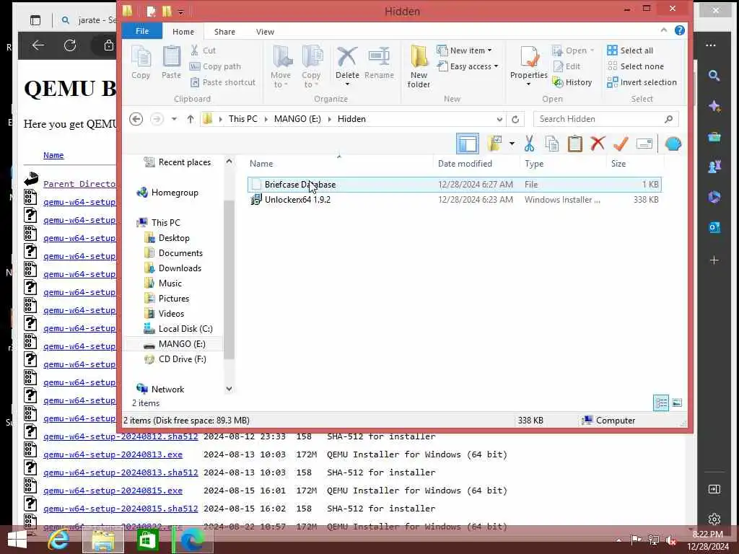Image resolution: width=739 pixels, height=554 pixels.
Task: Click the red X Delete icon in the classic toolbar
Action: [598, 144]
